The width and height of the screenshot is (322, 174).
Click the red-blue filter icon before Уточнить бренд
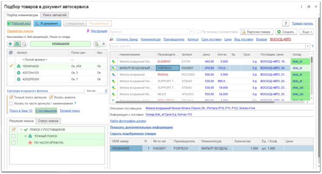(x=111, y=39)
